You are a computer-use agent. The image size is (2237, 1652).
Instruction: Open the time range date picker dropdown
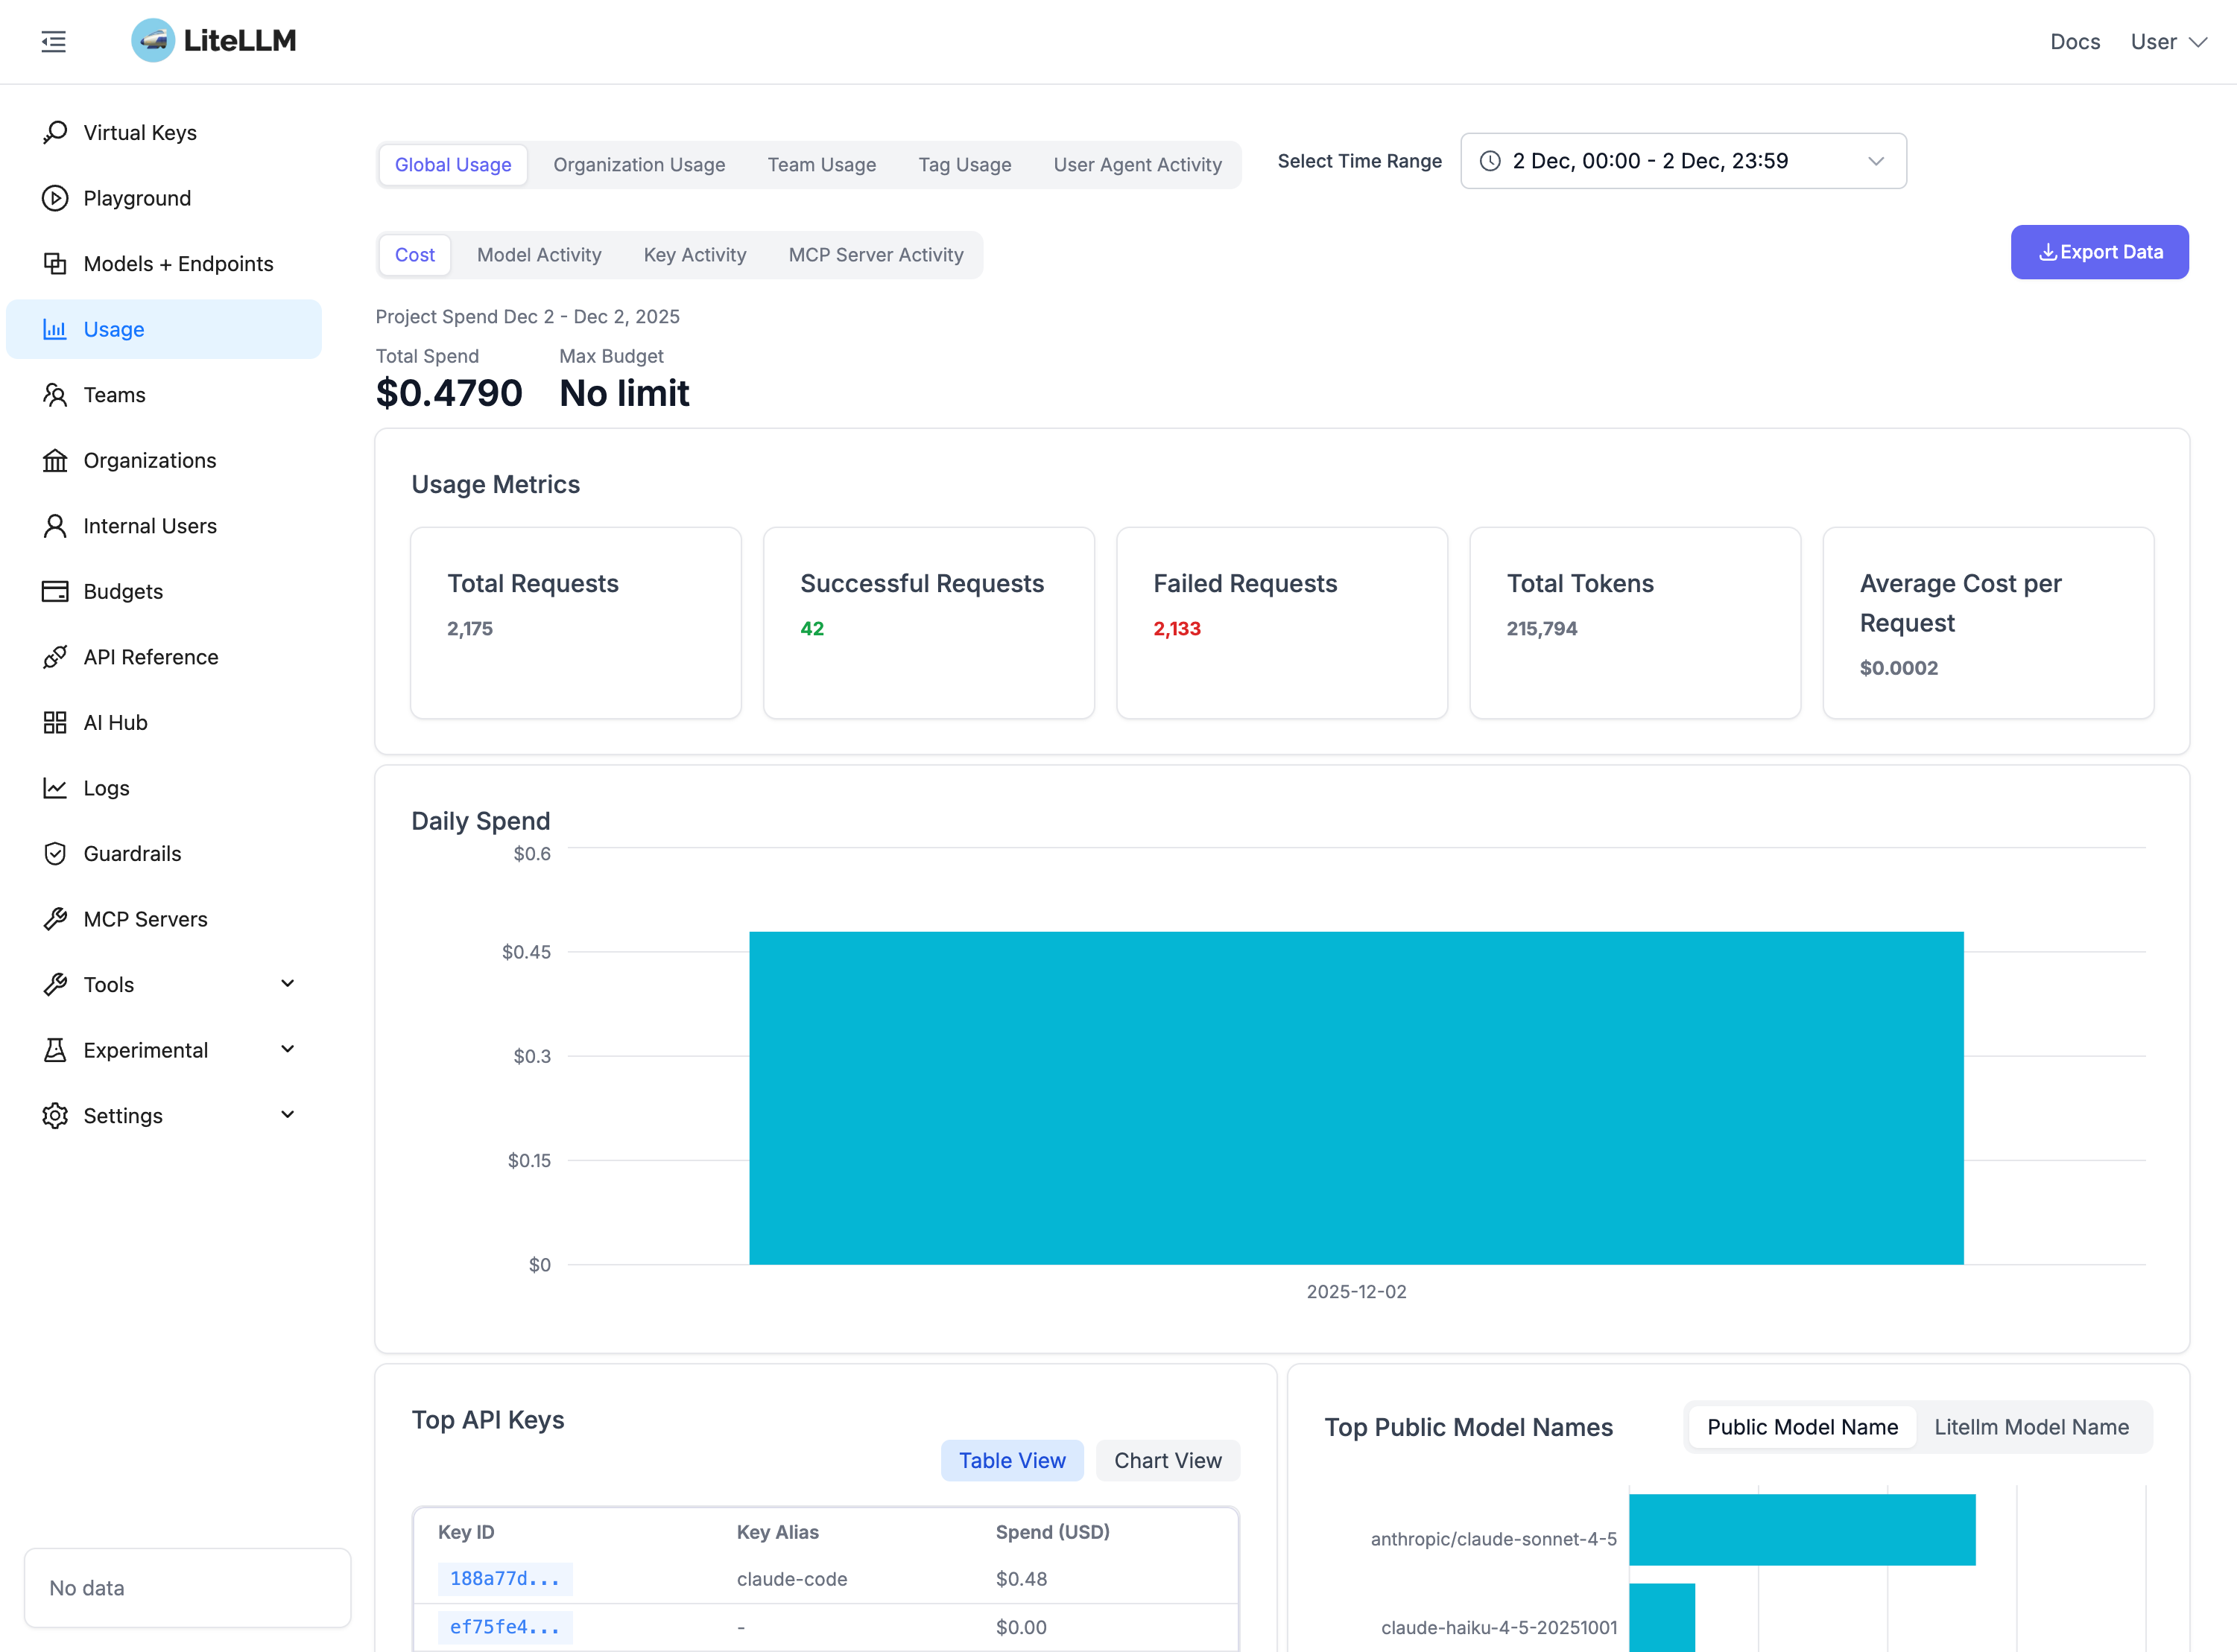coord(1683,161)
